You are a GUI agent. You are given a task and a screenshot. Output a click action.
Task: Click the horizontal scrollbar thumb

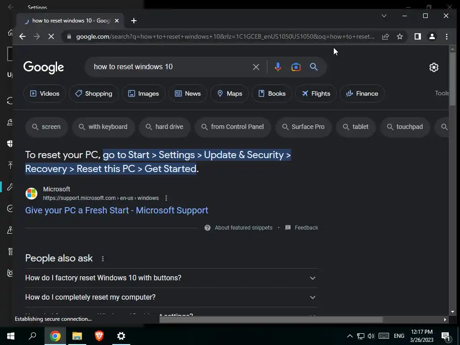271,319
